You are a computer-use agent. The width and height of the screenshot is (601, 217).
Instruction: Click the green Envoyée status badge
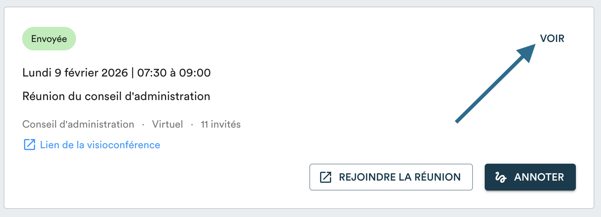coord(49,39)
